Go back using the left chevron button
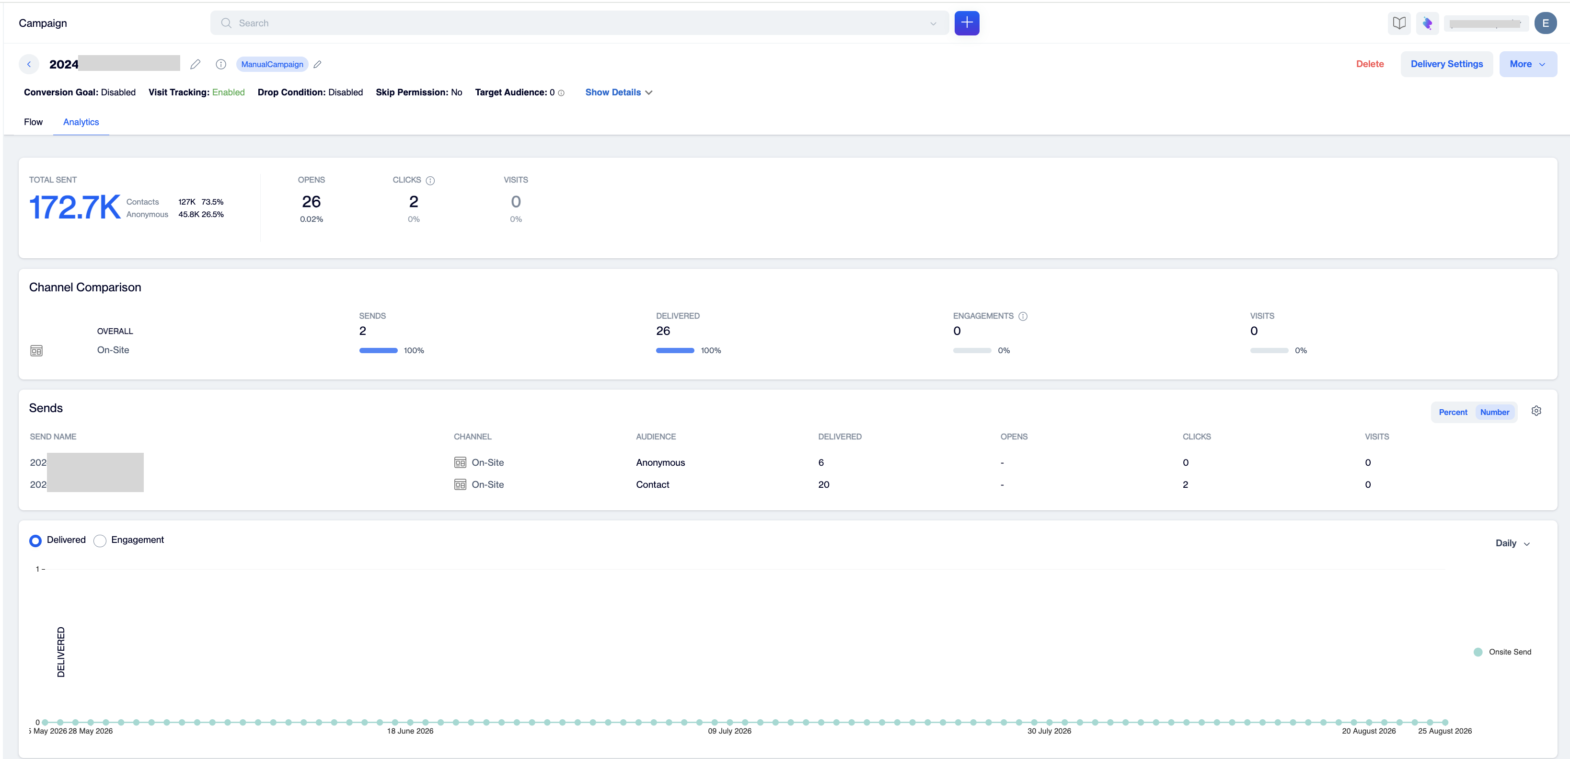Image resolution: width=1570 pixels, height=759 pixels. point(29,64)
